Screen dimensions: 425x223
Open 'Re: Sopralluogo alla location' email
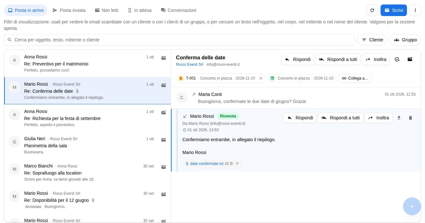(87, 173)
